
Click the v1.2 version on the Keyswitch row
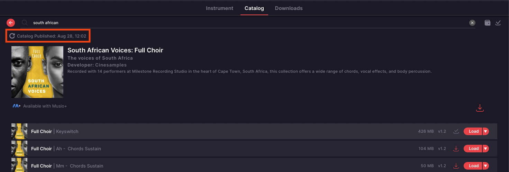[442, 131]
